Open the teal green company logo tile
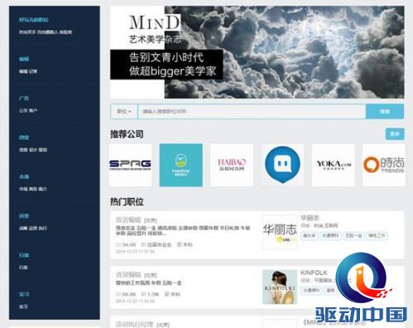Image resolution: width=413 pixels, height=328 pixels. 181,165
